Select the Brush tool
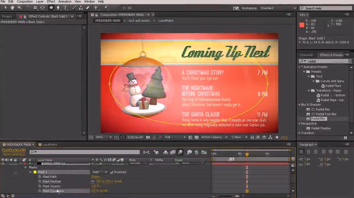 74,8
